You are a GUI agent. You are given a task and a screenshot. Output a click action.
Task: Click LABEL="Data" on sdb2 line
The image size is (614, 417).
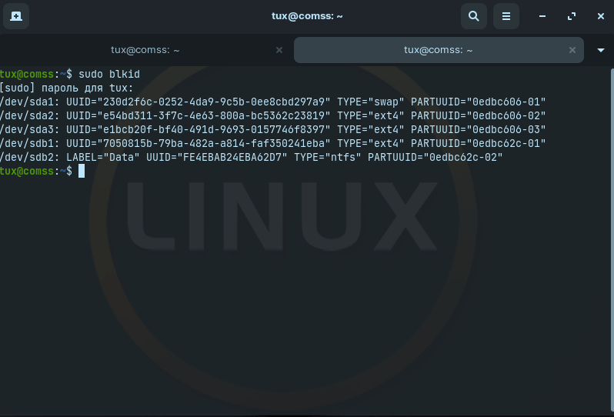(x=103, y=157)
